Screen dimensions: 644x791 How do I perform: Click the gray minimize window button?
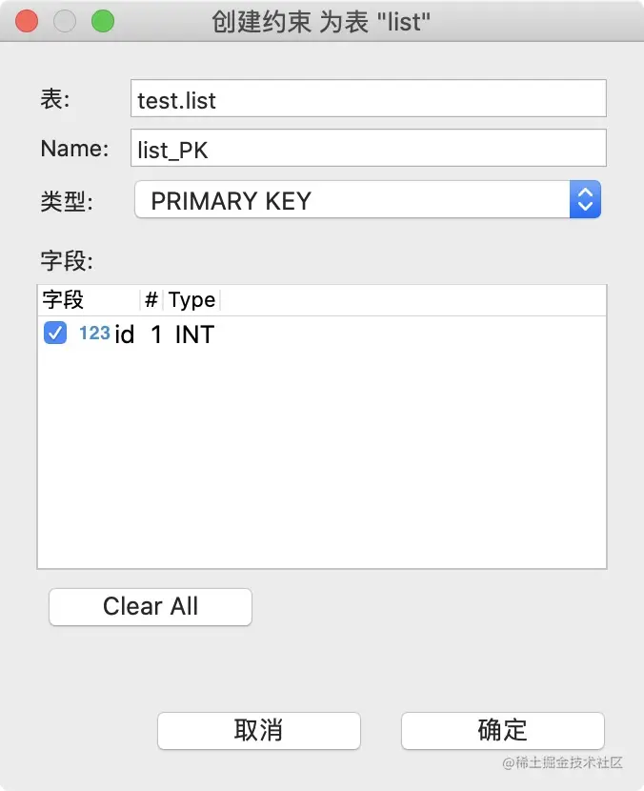65,21
